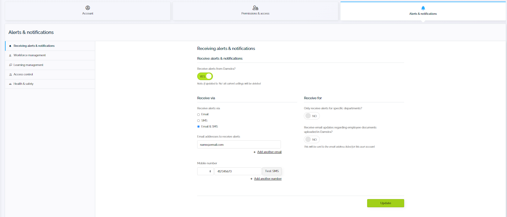Click the email address input field
This screenshot has height=217, width=507.
click(239, 144)
